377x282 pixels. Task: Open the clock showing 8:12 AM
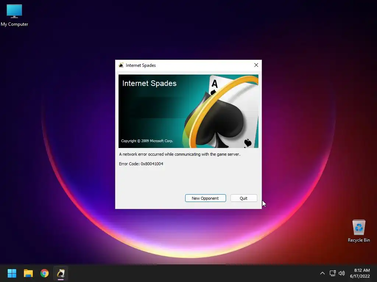pos(362,270)
